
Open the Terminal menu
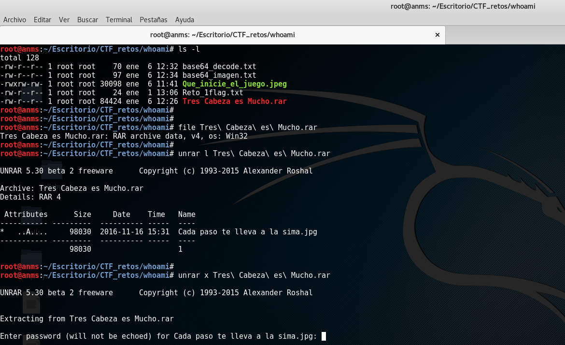(119, 20)
